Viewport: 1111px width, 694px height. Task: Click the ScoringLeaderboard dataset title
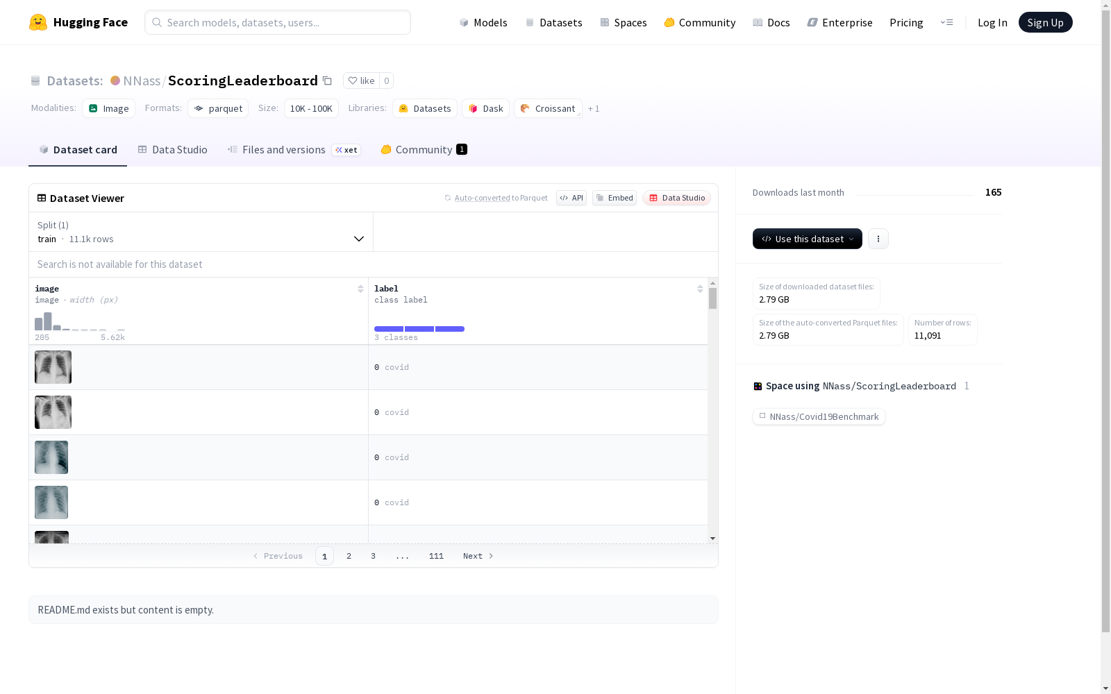[x=243, y=81]
